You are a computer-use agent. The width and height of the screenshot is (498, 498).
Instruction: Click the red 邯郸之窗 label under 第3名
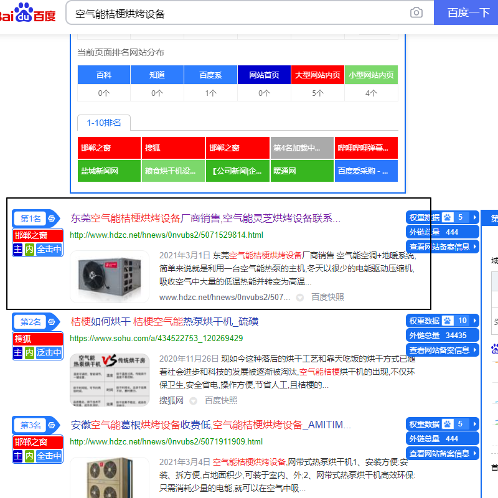point(38,442)
